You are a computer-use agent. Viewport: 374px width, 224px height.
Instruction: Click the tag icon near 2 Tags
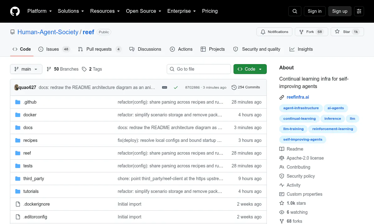[84, 69]
